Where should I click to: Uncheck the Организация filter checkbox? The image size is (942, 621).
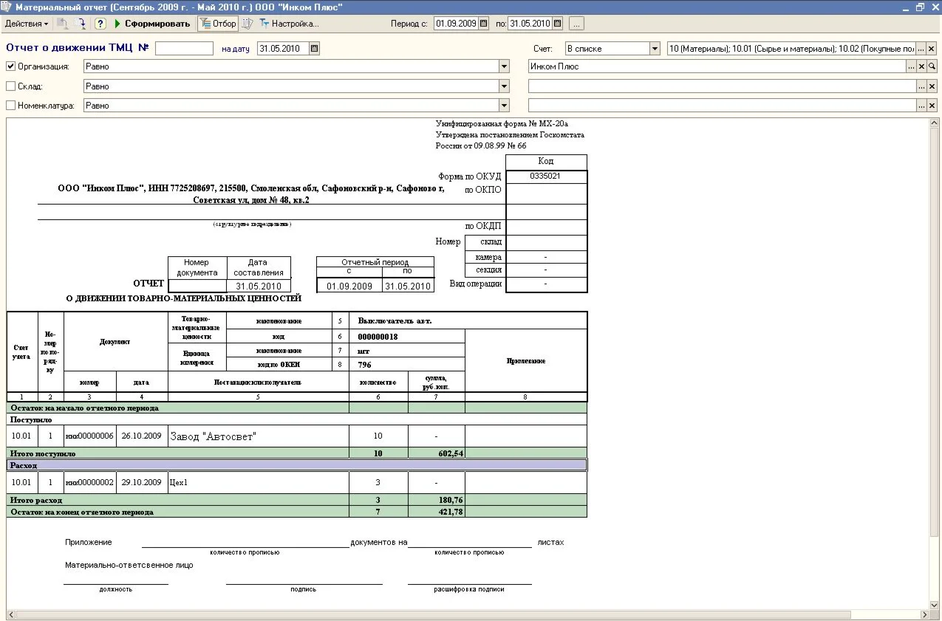click(x=10, y=66)
